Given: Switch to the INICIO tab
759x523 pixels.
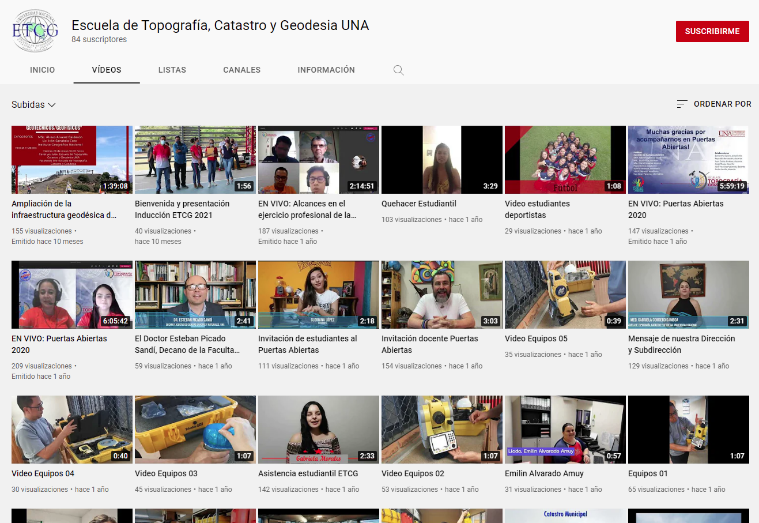Looking at the screenshot, I should tap(43, 70).
